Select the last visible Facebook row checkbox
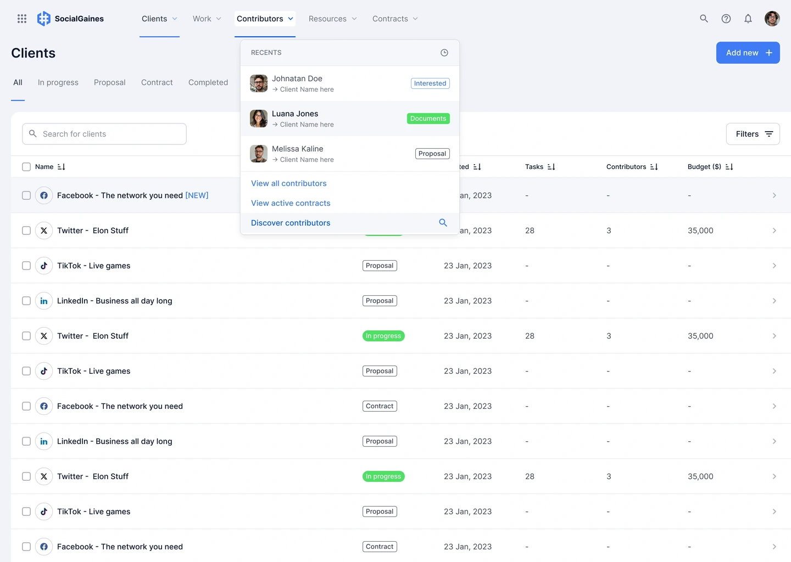The image size is (791, 562). [x=26, y=547]
